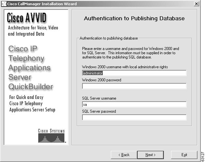Select the SQL Server username field

click(134, 105)
